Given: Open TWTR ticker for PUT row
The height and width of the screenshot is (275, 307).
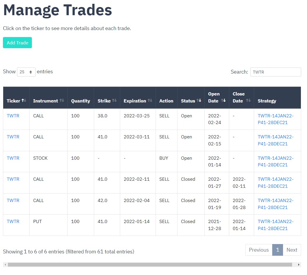Looking at the screenshot, I should pos(13,222).
